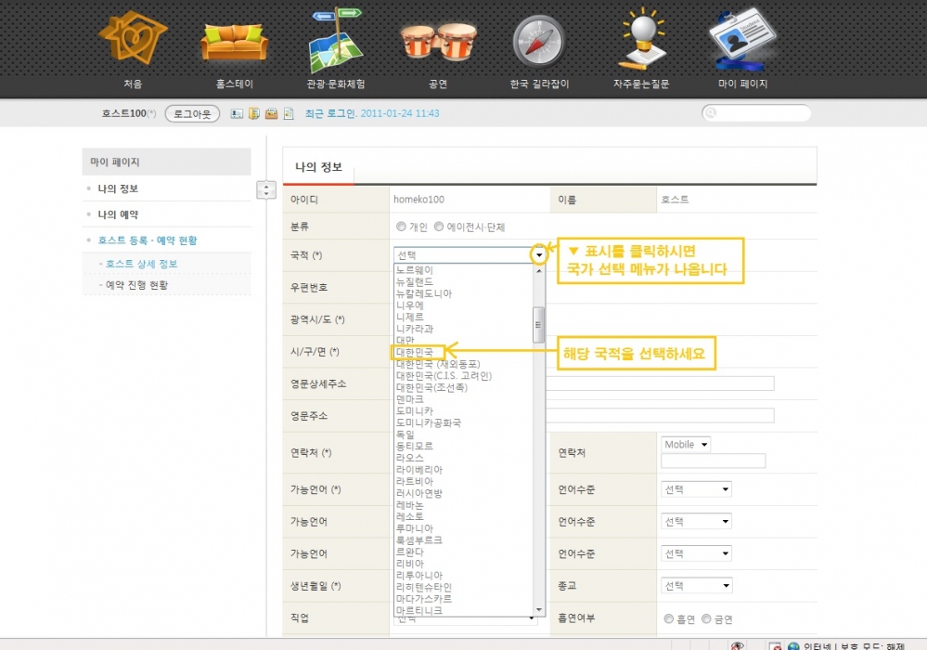
Task: Focus the secondary 연락처 number input field
Action: (x=713, y=461)
